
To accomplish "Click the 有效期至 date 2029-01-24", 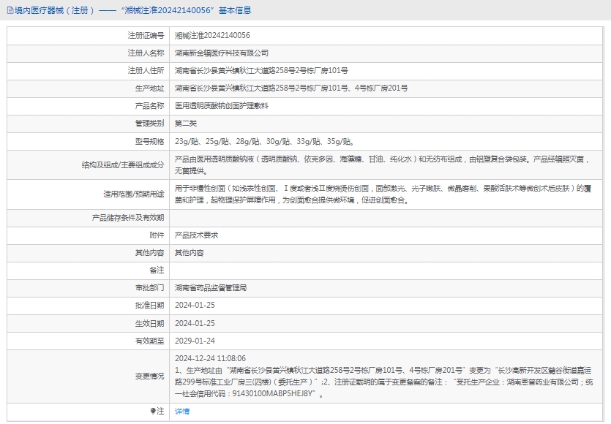I will tap(195, 341).
